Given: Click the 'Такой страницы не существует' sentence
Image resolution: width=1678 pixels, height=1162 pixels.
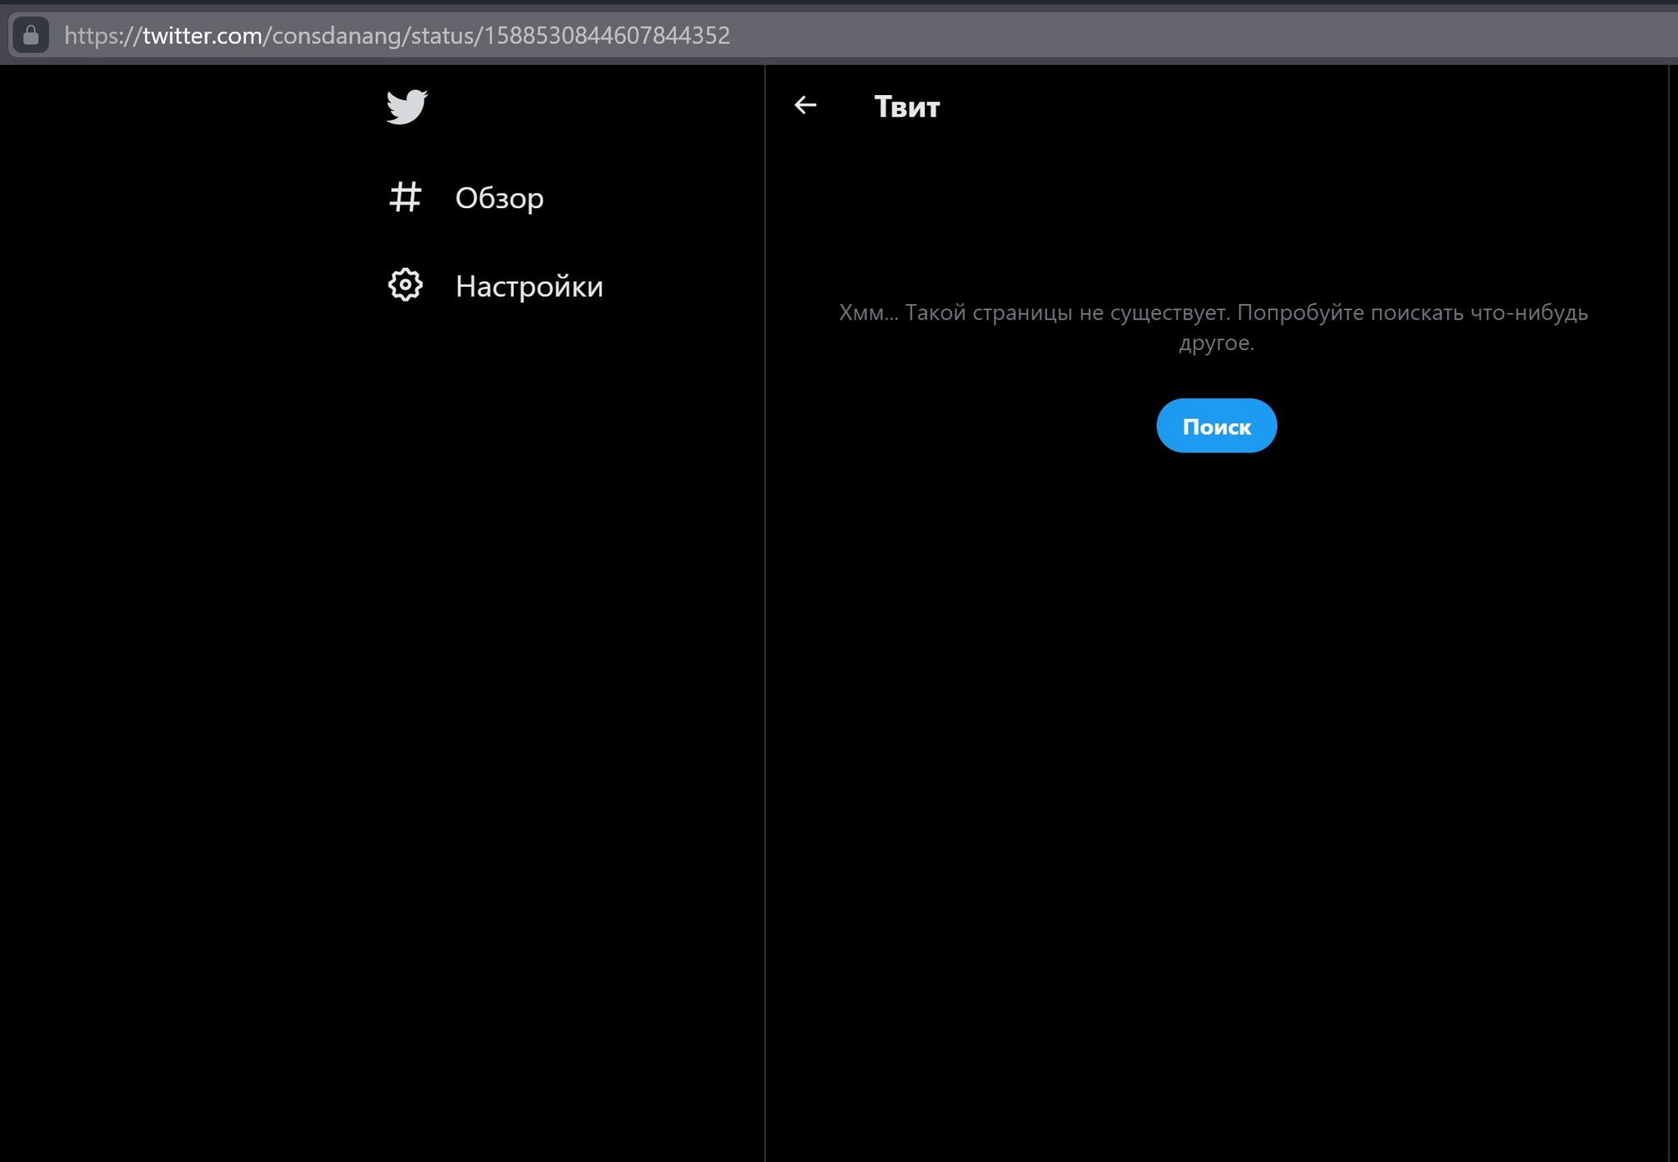Looking at the screenshot, I should [1067, 312].
